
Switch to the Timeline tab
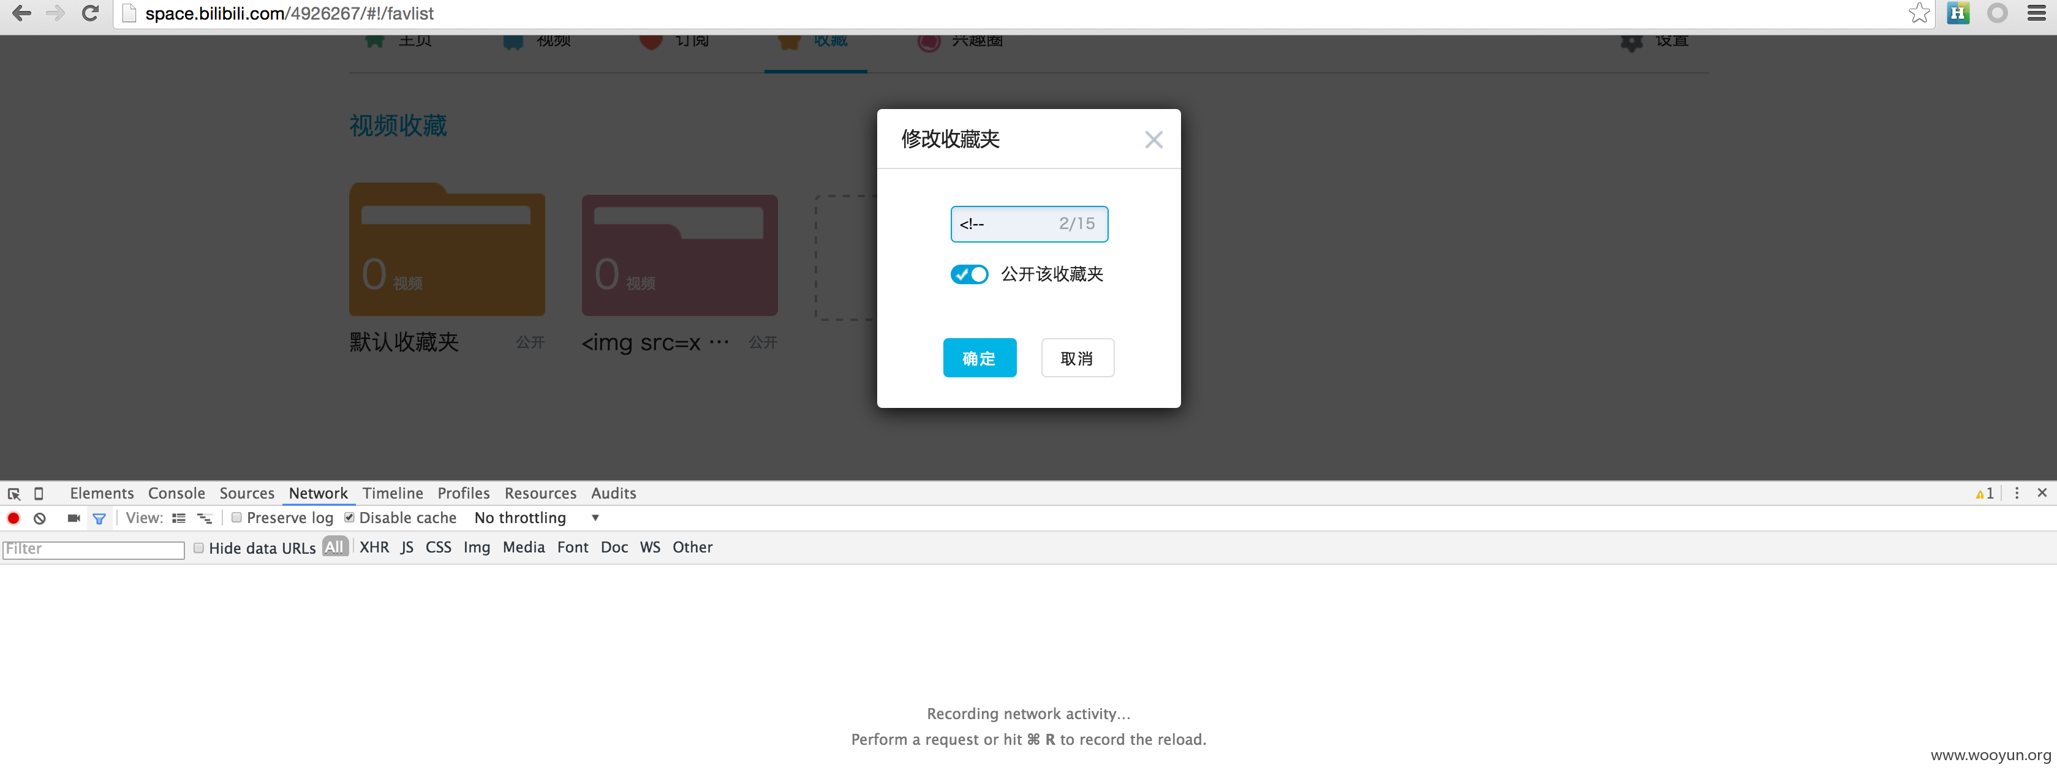tap(392, 494)
